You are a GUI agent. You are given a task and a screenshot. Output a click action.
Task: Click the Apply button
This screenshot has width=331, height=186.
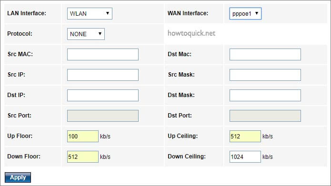(x=18, y=177)
